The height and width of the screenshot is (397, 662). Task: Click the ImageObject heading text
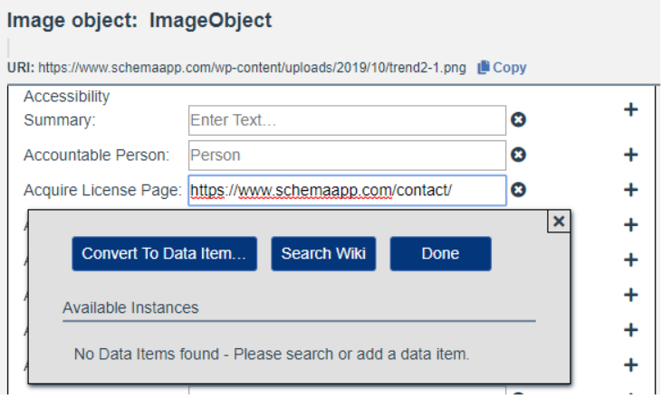211,20
